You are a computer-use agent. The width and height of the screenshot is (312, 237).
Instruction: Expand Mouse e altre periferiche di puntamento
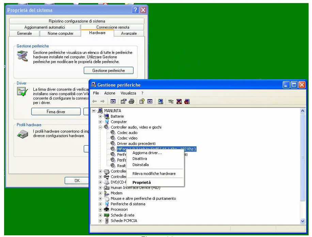pos(100,198)
